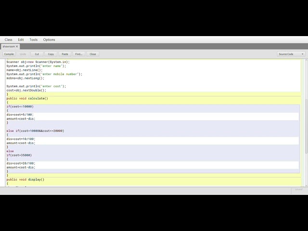Click the line "cost=obj.nextDouble();"
The width and height of the screenshot is (308, 231).
click(26, 90)
